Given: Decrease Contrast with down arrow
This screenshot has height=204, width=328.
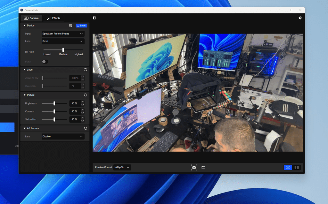Looking at the screenshot, I should click(x=83, y=113).
